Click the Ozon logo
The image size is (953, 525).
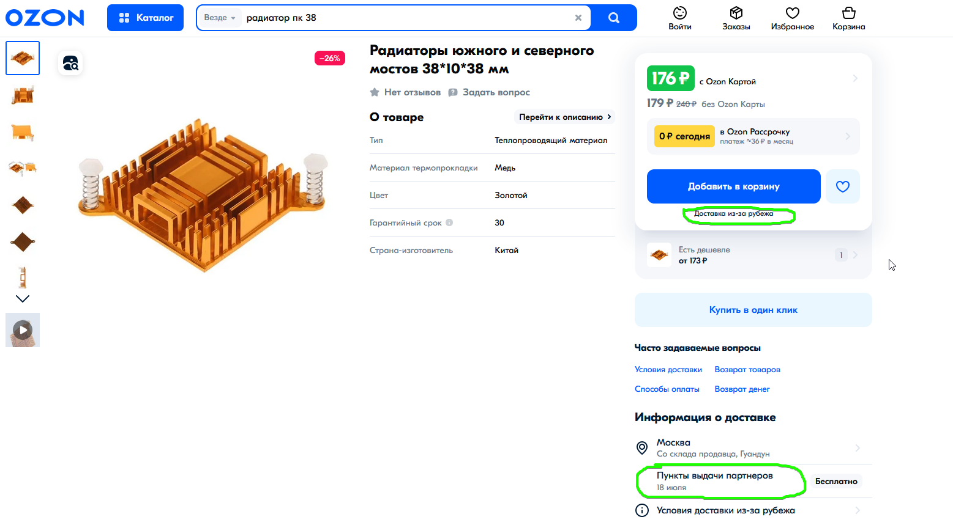point(45,18)
